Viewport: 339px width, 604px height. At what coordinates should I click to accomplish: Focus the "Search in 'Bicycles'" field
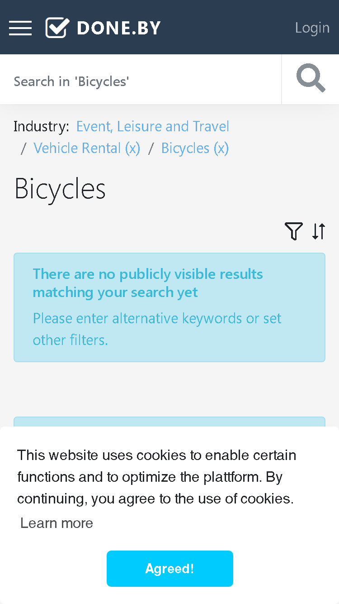141,81
